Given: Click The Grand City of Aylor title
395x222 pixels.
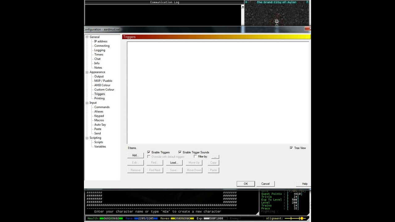Looking at the screenshot, I should coord(276,2).
